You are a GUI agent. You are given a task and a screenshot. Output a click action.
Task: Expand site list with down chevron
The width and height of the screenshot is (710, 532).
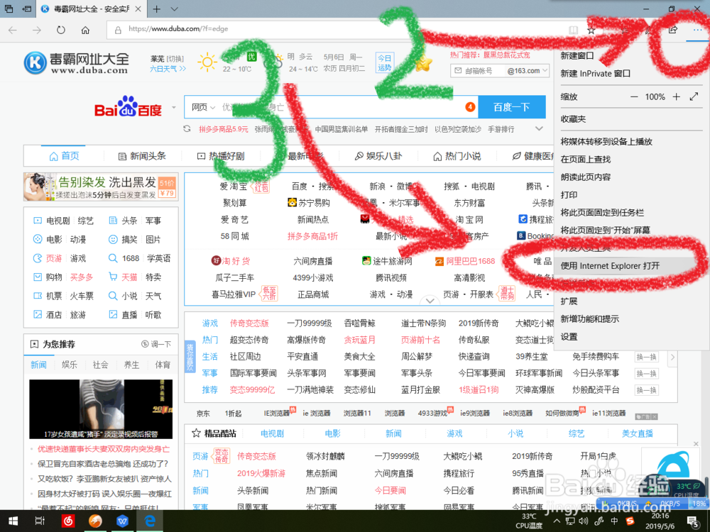(430, 300)
